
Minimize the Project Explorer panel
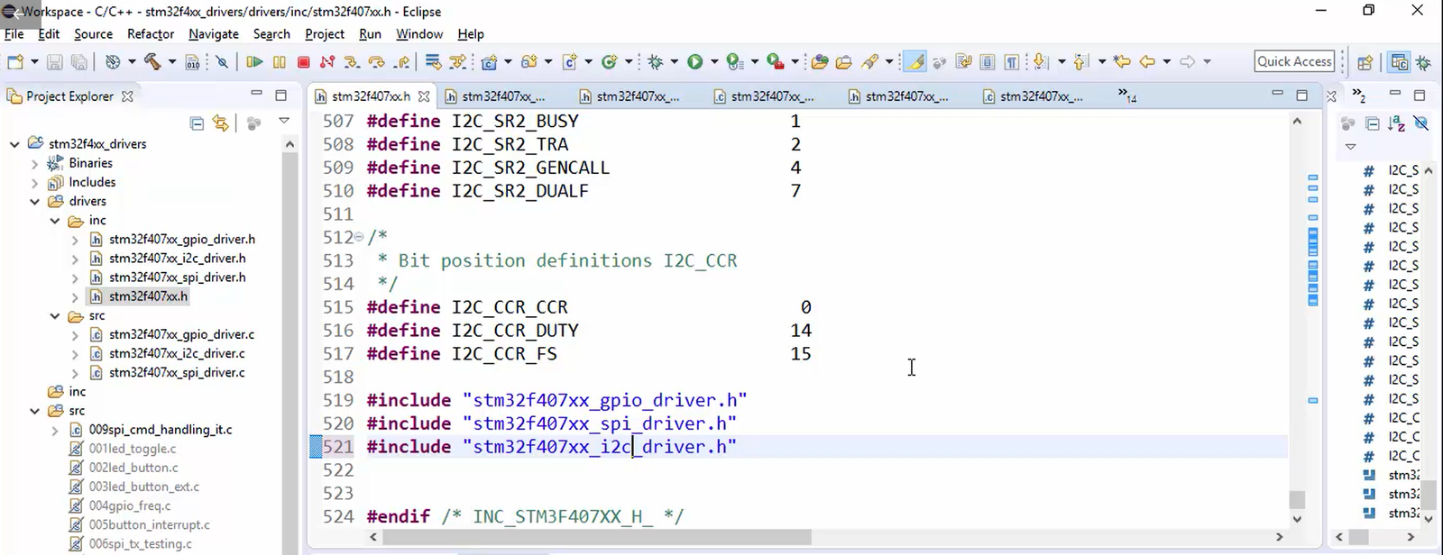coord(256,95)
